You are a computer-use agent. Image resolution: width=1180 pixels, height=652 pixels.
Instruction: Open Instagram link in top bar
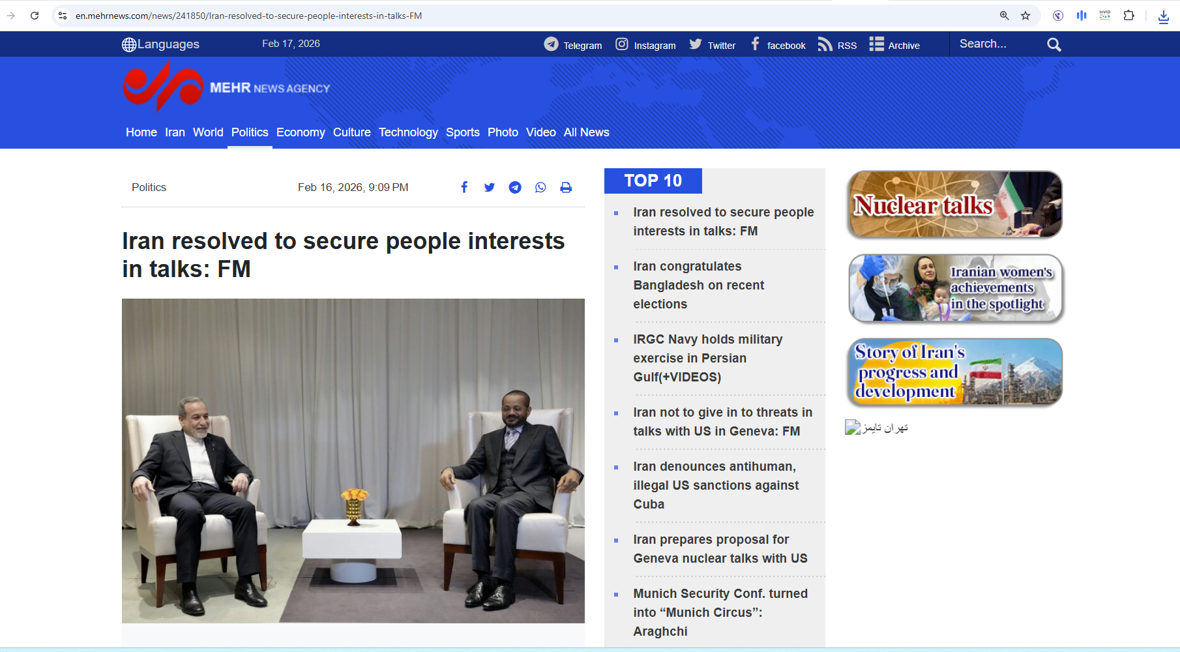click(645, 44)
